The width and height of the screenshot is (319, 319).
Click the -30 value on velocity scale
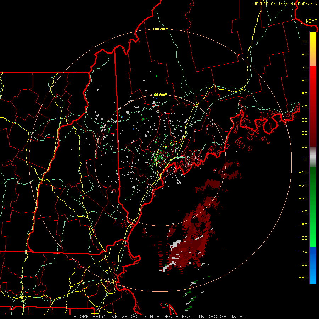coord(303,199)
